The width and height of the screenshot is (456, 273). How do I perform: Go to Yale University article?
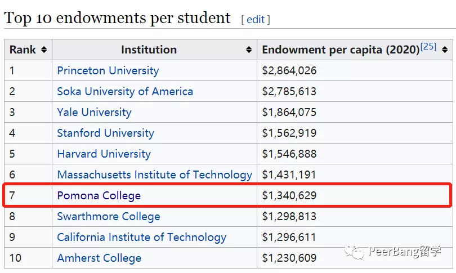[x=94, y=112]
